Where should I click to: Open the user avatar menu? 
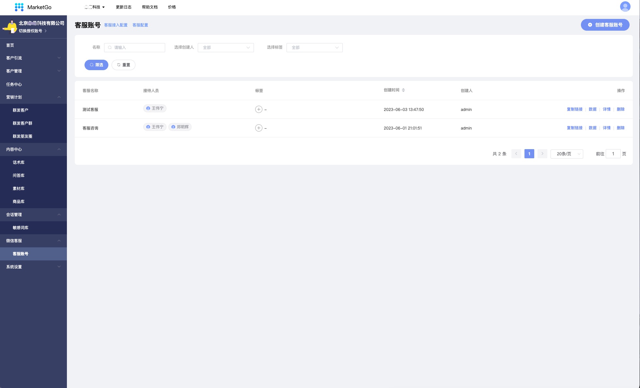[625, 7]
